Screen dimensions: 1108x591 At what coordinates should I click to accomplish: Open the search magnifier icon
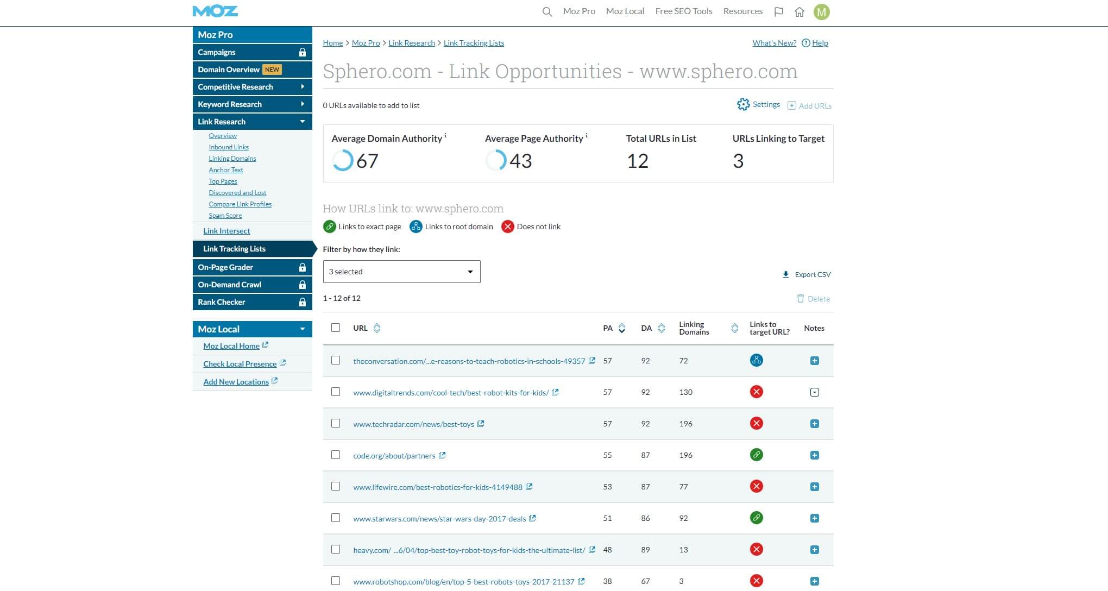pyautogui.click(x=547, y=11)
